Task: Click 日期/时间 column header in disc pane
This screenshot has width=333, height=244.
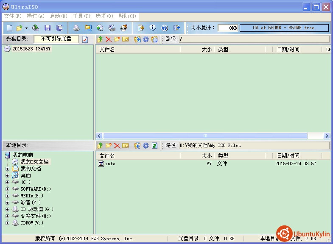Action: (297, 50)
